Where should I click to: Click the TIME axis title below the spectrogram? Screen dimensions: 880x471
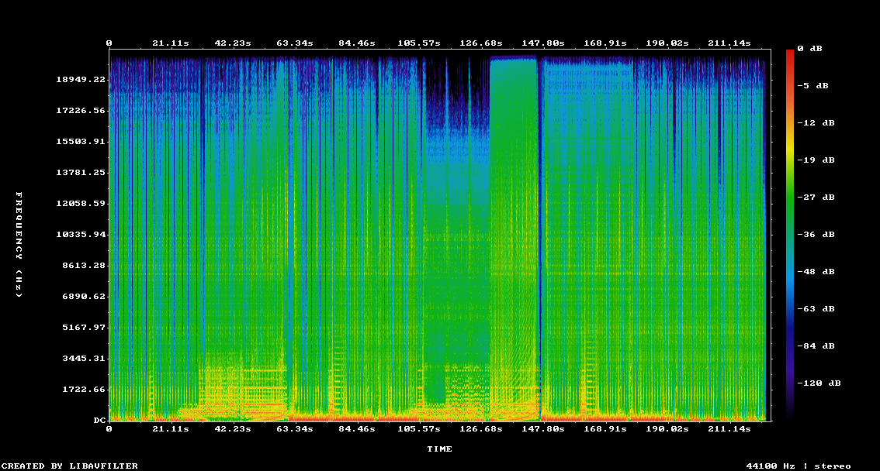coord(439,449)
